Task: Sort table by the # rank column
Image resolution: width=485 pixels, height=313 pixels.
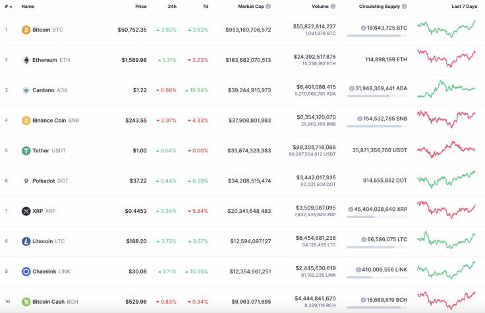Action: (9, 6)
